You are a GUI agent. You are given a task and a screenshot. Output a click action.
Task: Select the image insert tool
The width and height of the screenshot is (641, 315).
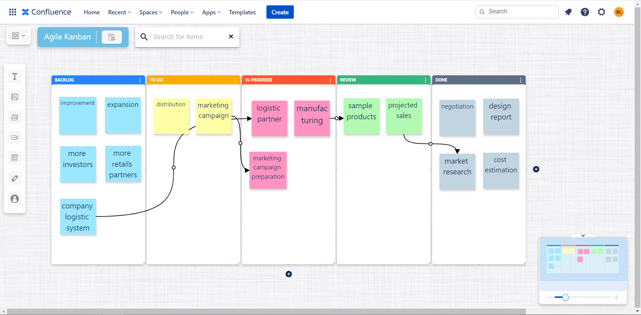pos(15,117)
